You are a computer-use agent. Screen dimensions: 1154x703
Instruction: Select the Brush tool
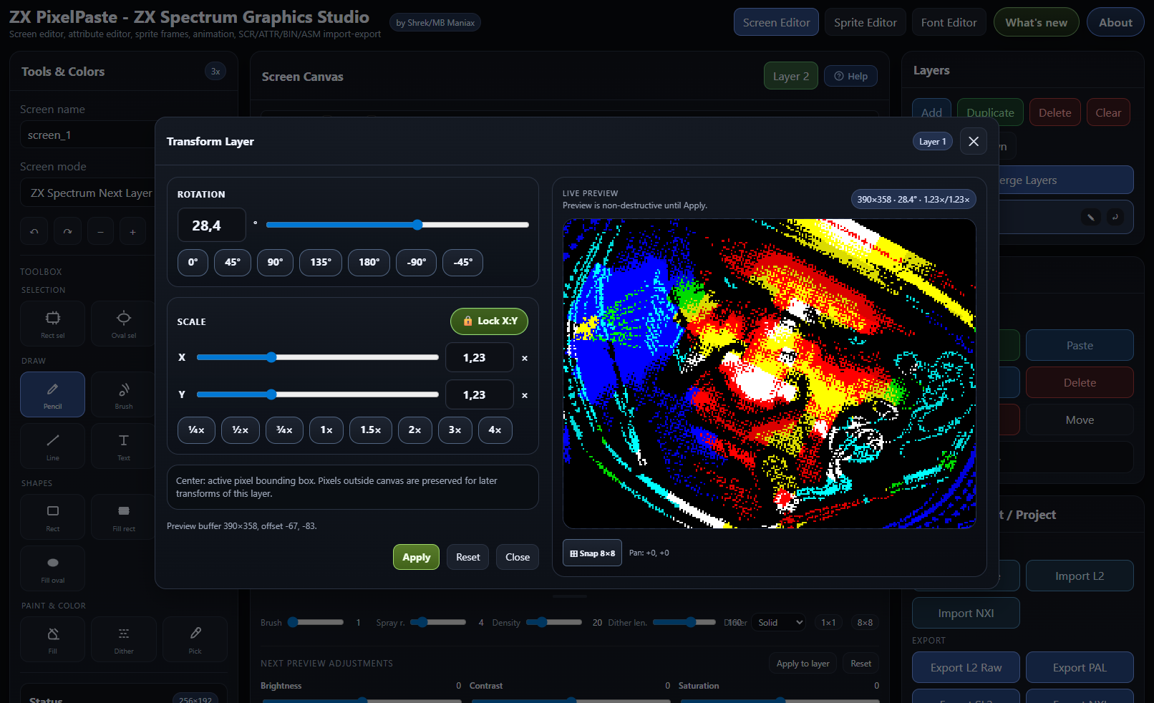(123, 394)
